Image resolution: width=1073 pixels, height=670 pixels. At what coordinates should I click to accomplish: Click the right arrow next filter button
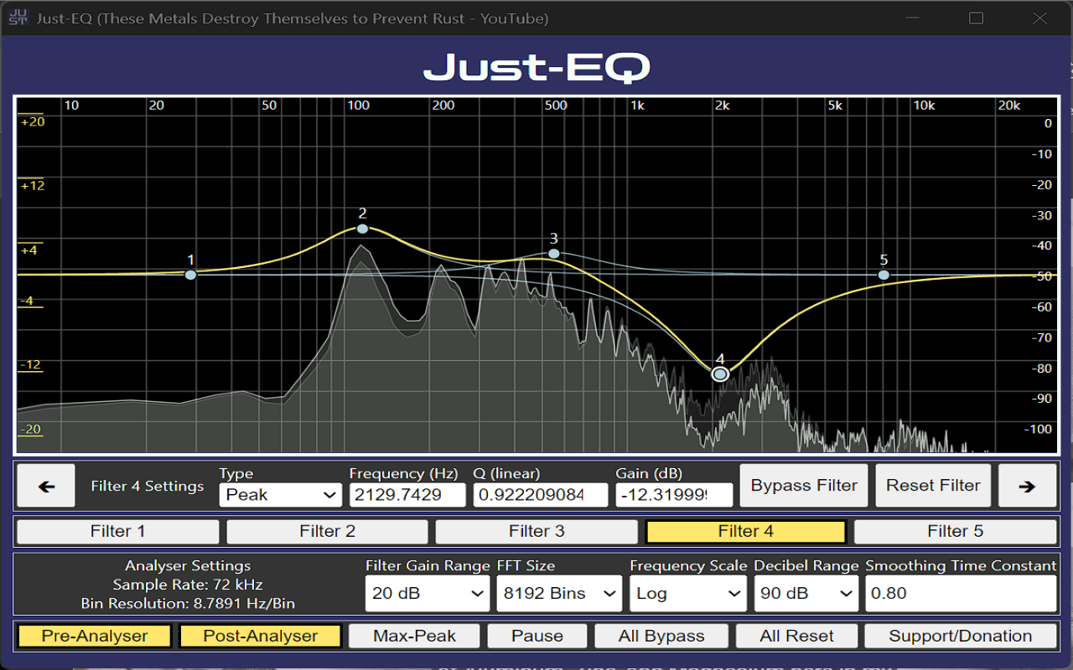click(1027, 486)
